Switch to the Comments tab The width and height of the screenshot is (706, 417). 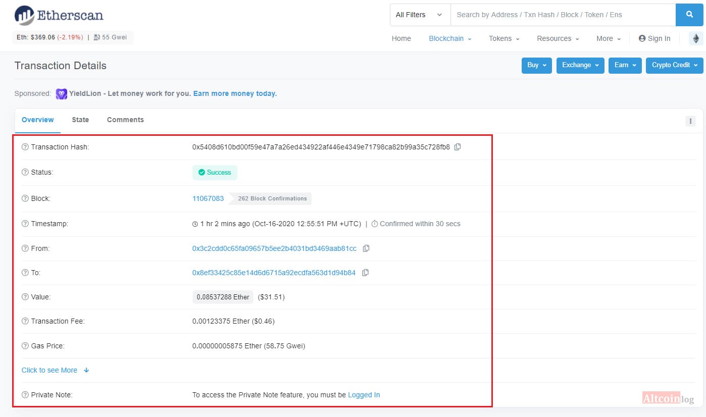(x=125, y=120)
